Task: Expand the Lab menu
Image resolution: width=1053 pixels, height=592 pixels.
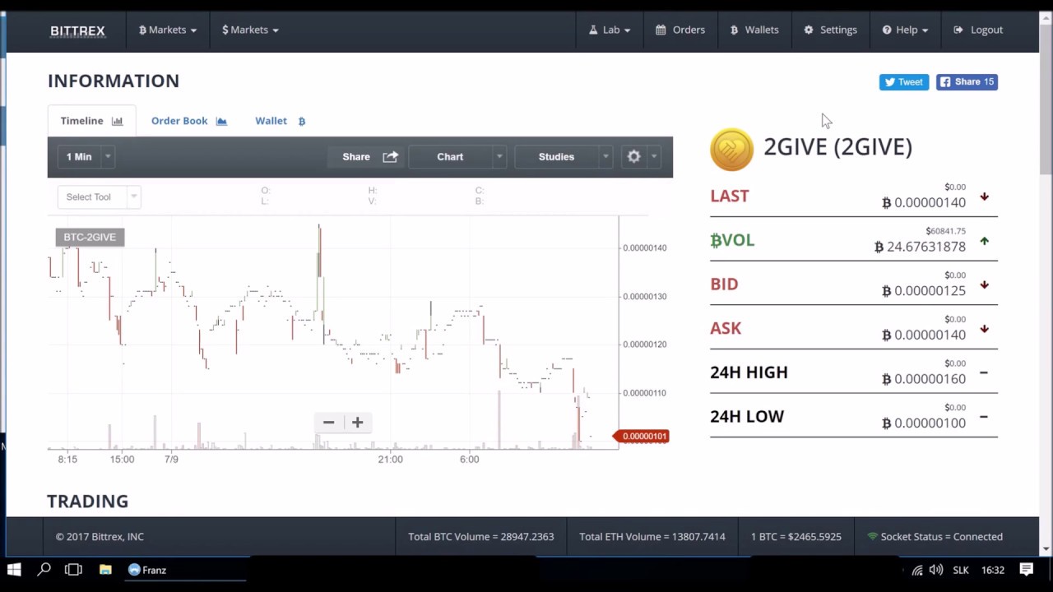Action: 610,30
